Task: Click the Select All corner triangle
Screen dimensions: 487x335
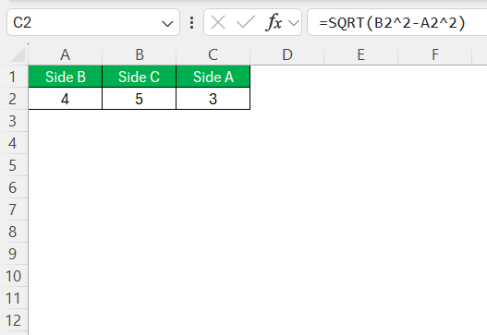Action: [18, 54]
